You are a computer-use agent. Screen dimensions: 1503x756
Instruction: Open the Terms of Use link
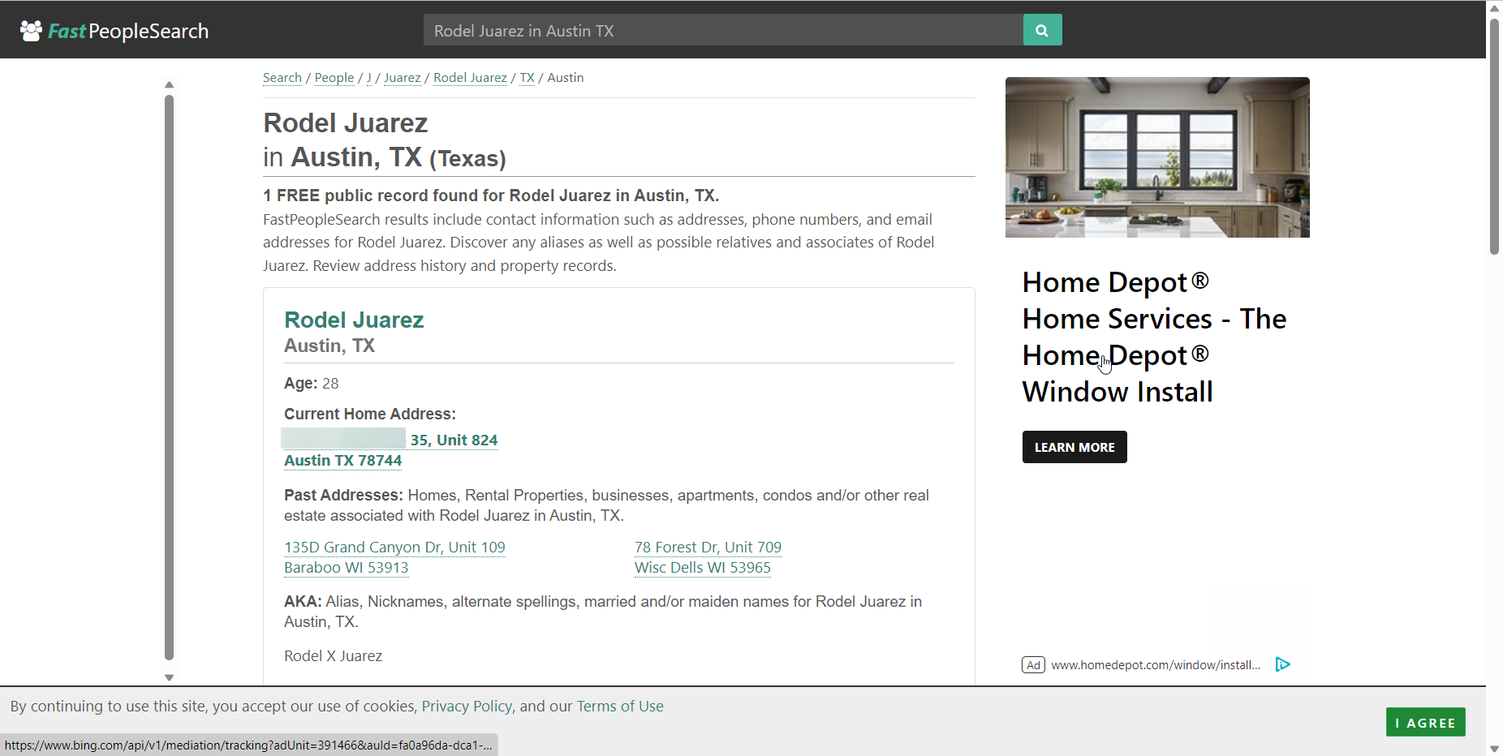tap(620, 707)
